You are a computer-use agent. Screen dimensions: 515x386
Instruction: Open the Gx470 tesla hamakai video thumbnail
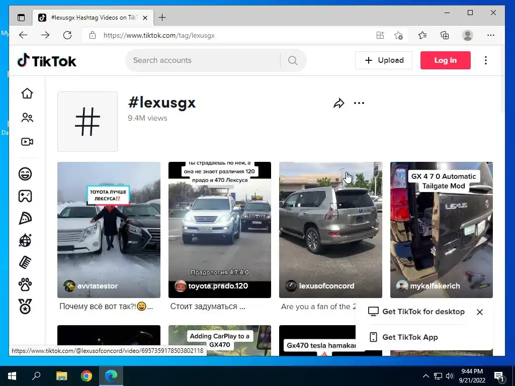click(317, 340)
